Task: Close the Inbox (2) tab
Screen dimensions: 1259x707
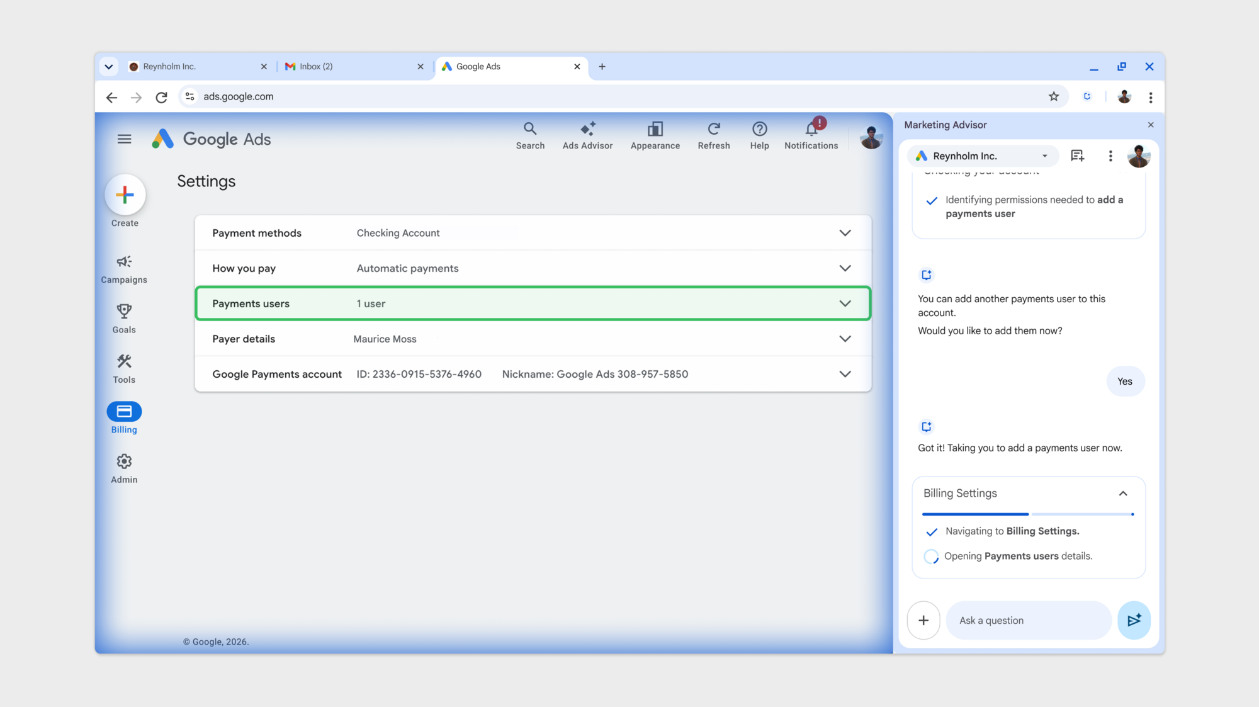Action: pos(421,66)
